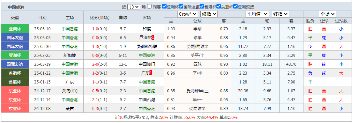
Task: Click the 中国香港 title at top left
Action: coord(16,7)
